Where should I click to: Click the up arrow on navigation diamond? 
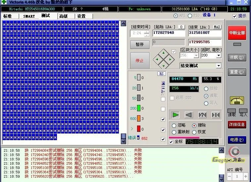pyautogui.click(x=164, y=53)
